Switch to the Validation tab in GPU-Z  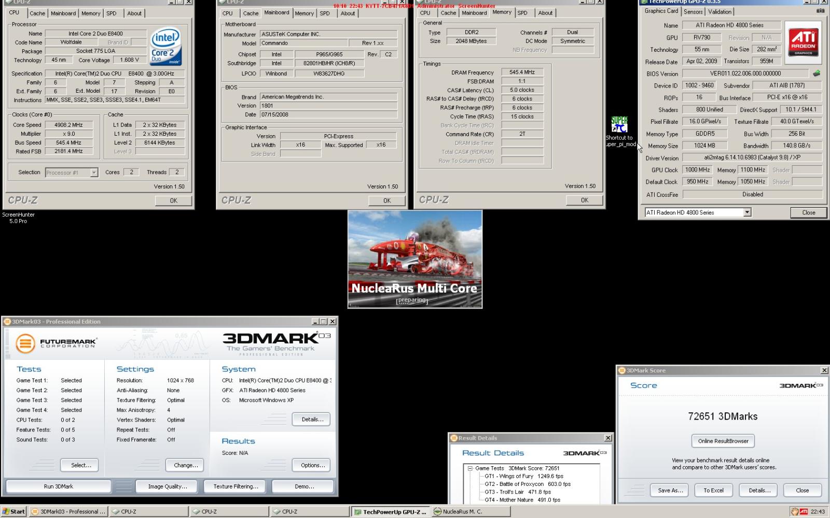720,12
